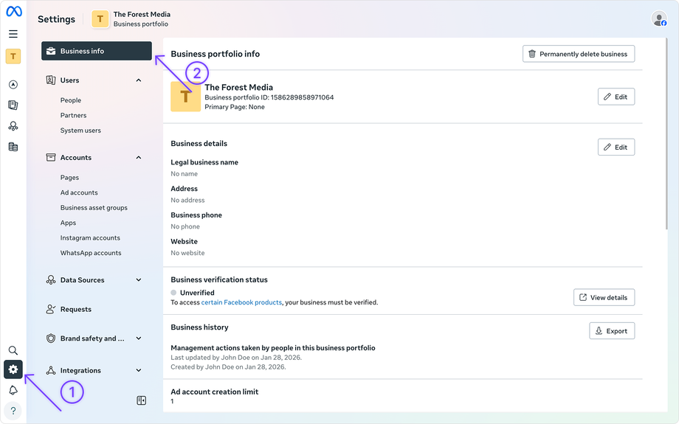
Task: Click the search magnifier icon
Action: coord(13,350)
